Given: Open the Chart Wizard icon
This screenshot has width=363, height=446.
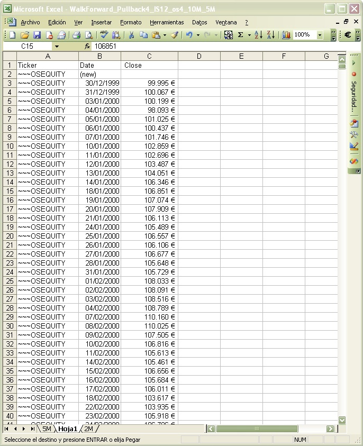Looking at the screenshot, I should coord(286,35).
